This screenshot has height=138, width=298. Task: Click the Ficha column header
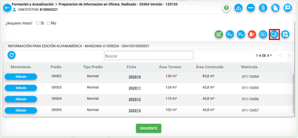pyautogui.click(x=131, y=67)
